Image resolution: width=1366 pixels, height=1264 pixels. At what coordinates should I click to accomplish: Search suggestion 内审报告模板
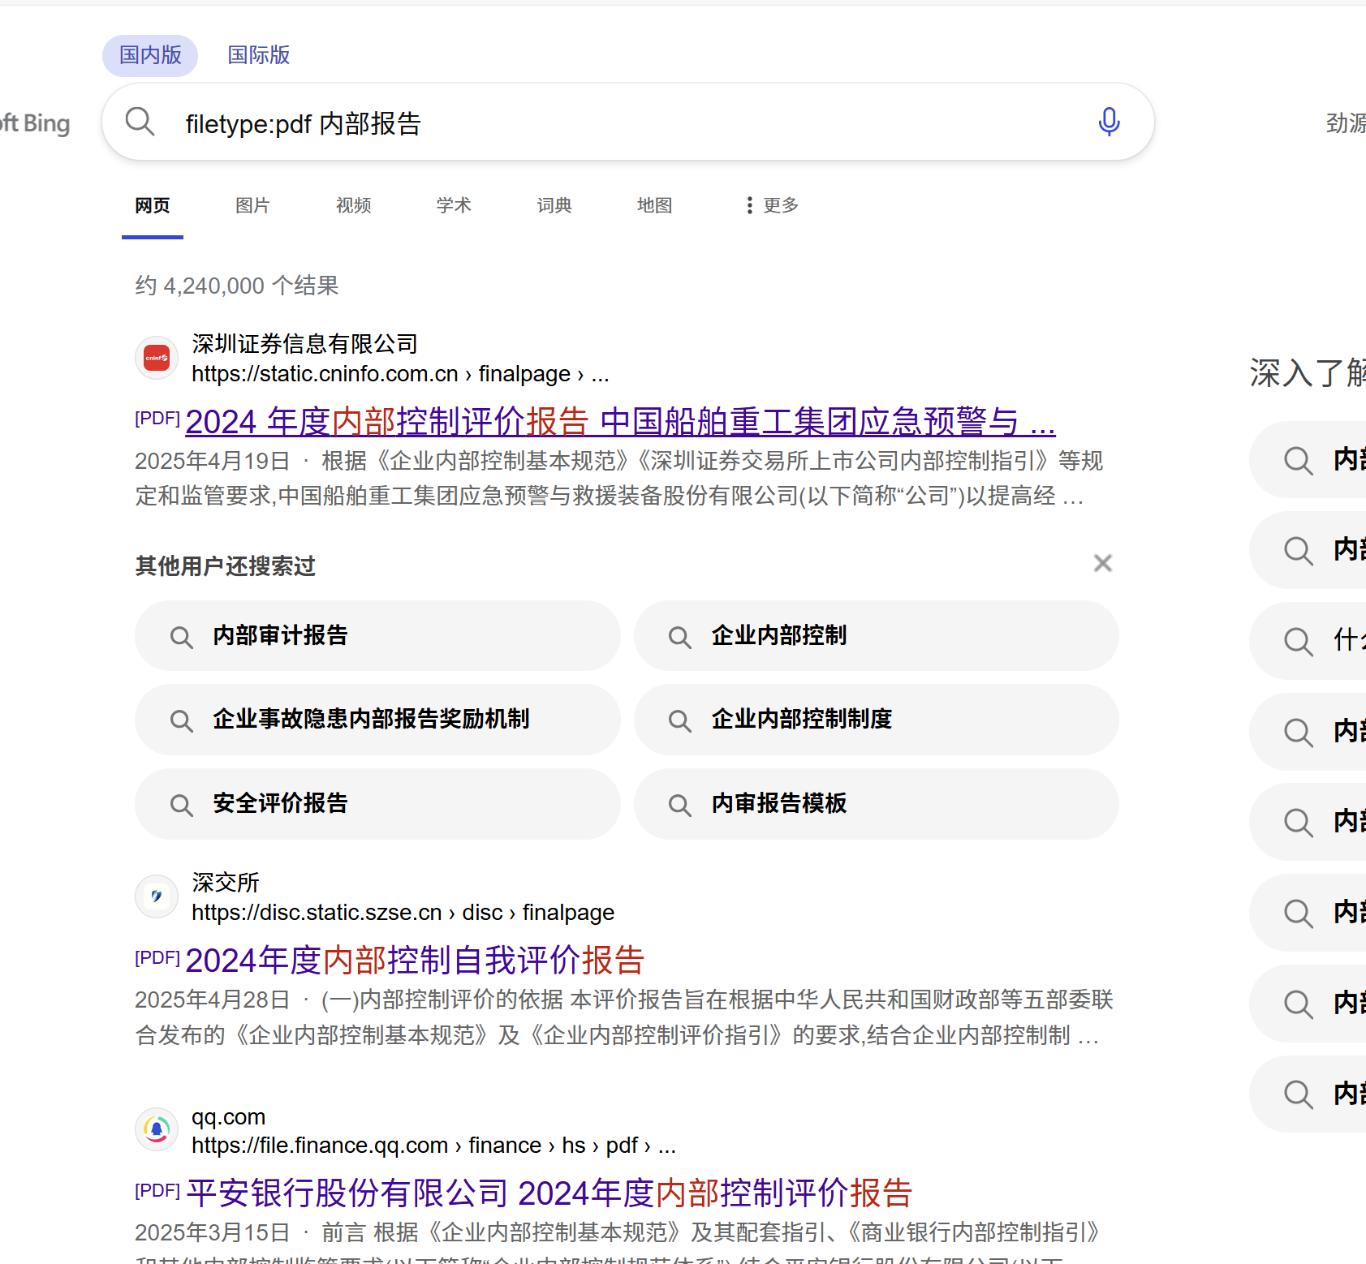877,804
